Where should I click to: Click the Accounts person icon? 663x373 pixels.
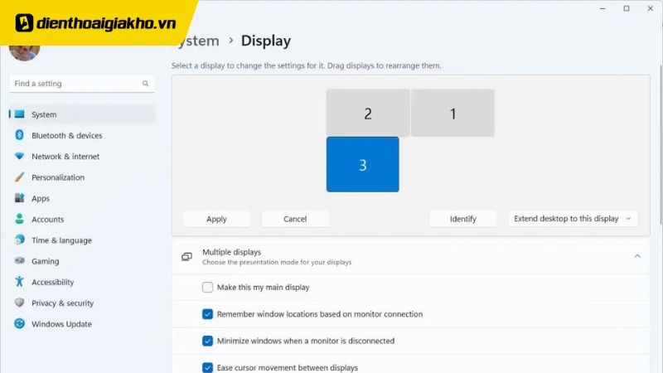(x=19, y=219)
